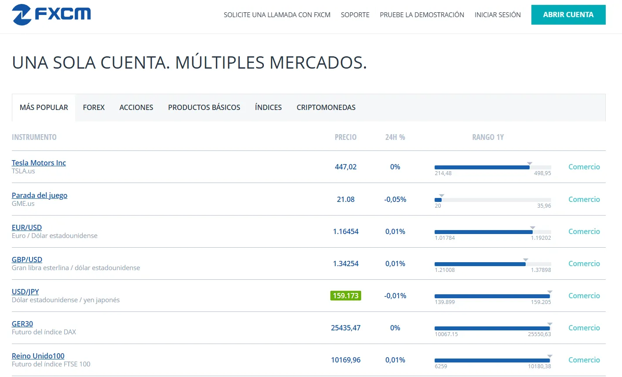
Task: Click the -0,01% change for USD/JPY
Action: pos(395,296)
